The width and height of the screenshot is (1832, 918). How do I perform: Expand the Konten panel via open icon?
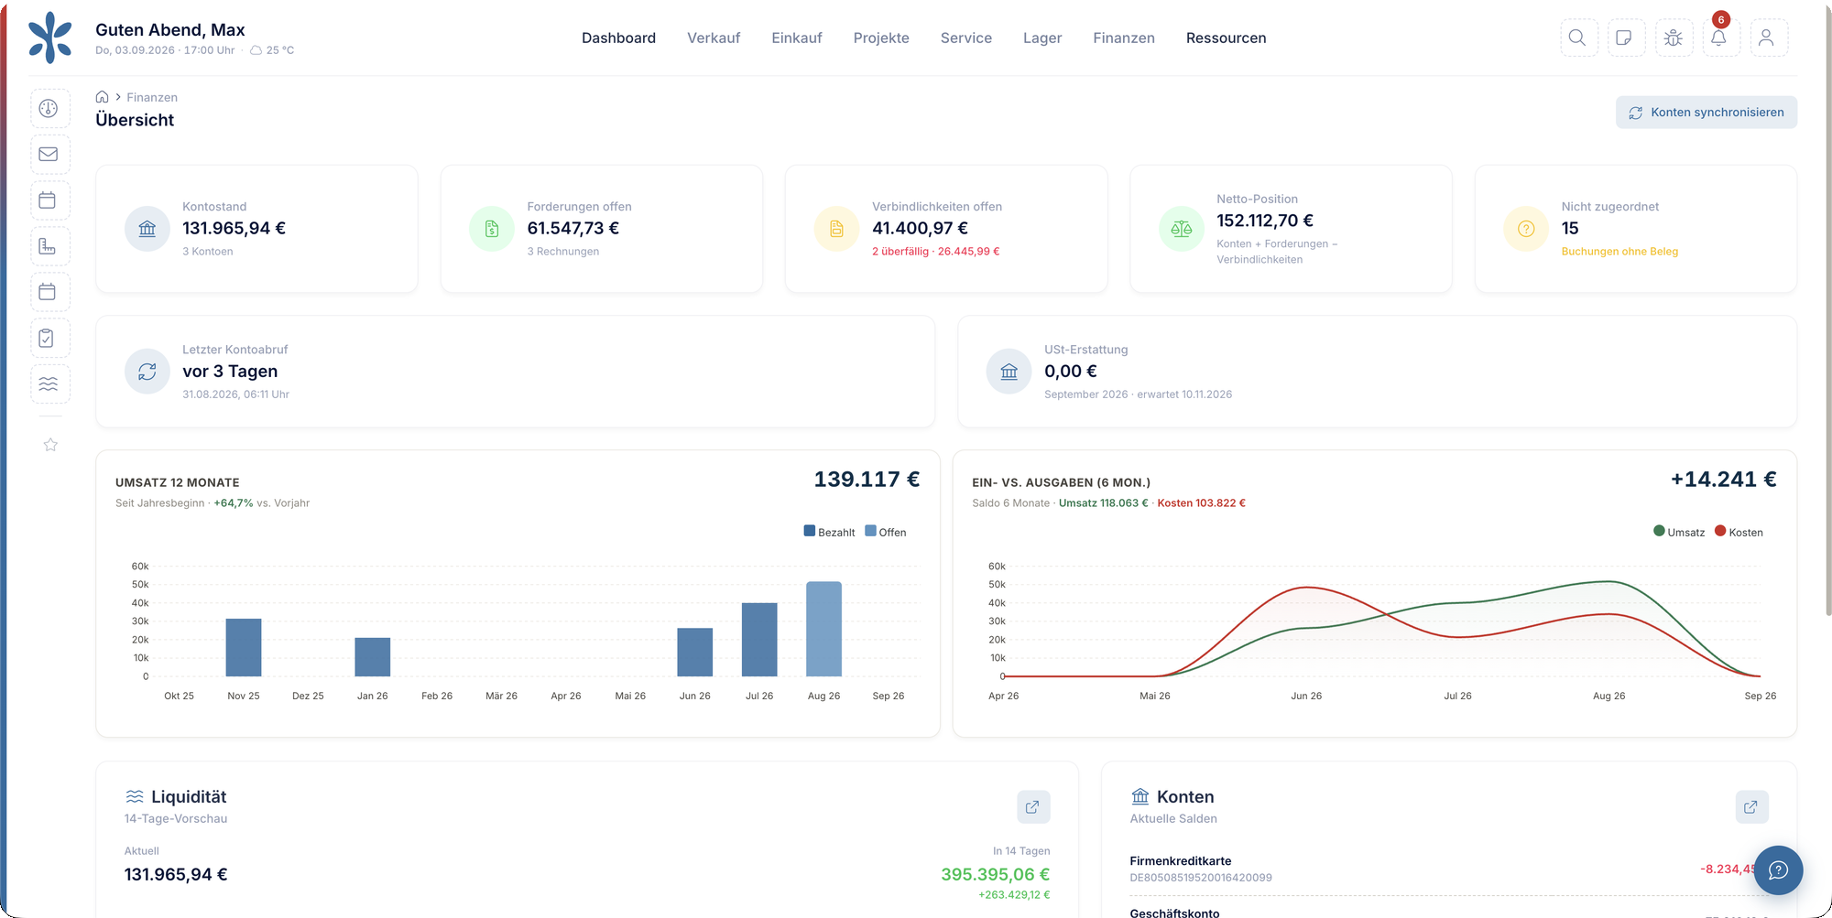pyautogui.click(x=1751, y=807)
